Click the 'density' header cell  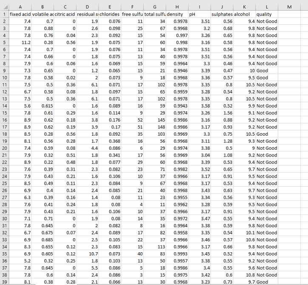tap(177, 14)
